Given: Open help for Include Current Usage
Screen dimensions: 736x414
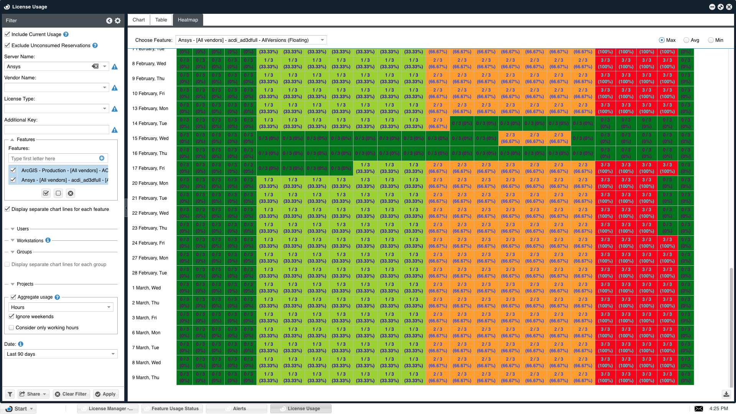Looking at the screenshot, I should pos(66,34).
